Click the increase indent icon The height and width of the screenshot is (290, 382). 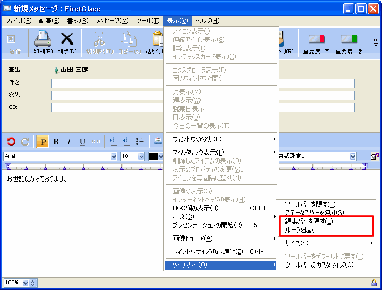click(x=113, y=141)
